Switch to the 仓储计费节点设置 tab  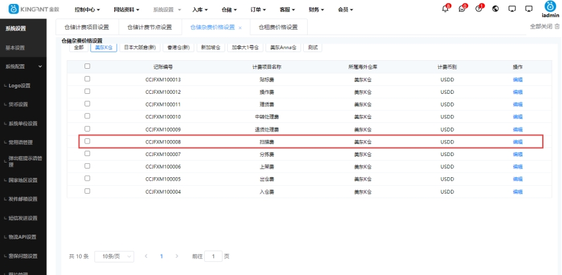149,27
